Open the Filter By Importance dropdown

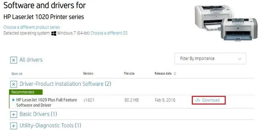click(210, 59)
